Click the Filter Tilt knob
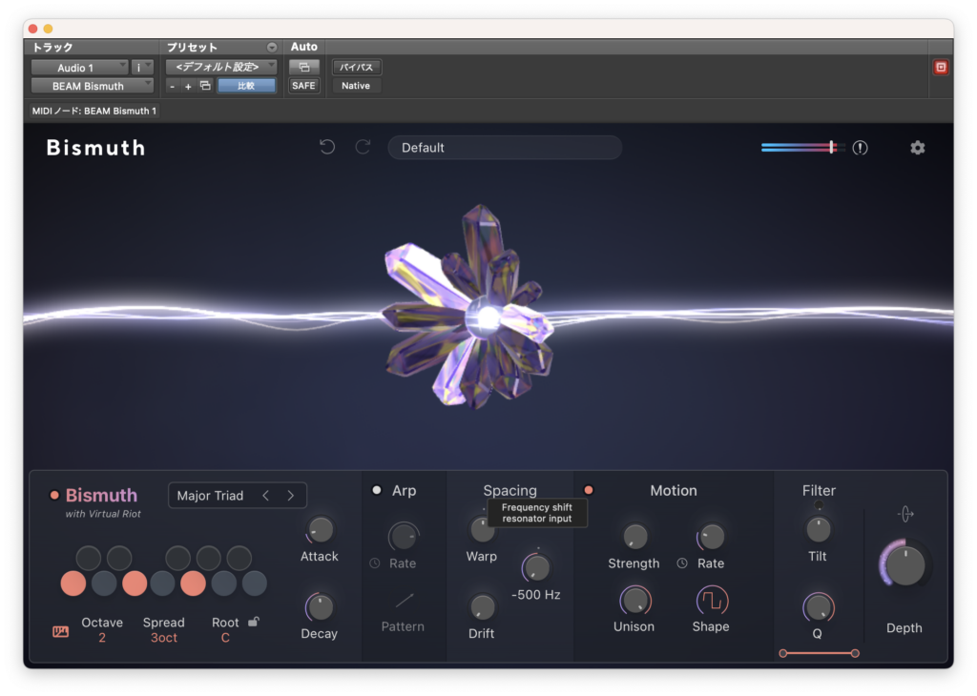977x696 pixels. click(818, 530)
